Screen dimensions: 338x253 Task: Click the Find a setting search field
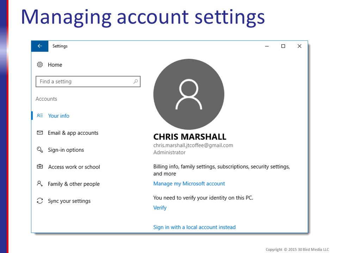point(88,82)
